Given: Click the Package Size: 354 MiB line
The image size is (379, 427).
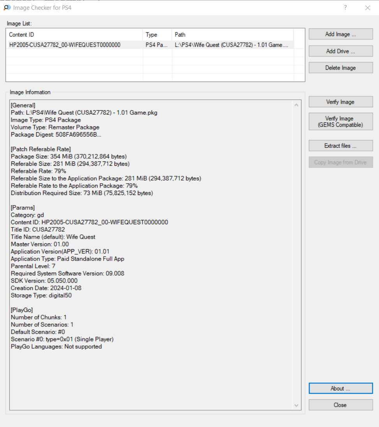Looking at the screenshot, I should [x=69, y=157].
